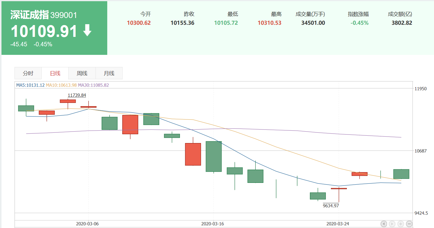
Task: Click the 2020-03-06 date marker
Action: (87, 224)
